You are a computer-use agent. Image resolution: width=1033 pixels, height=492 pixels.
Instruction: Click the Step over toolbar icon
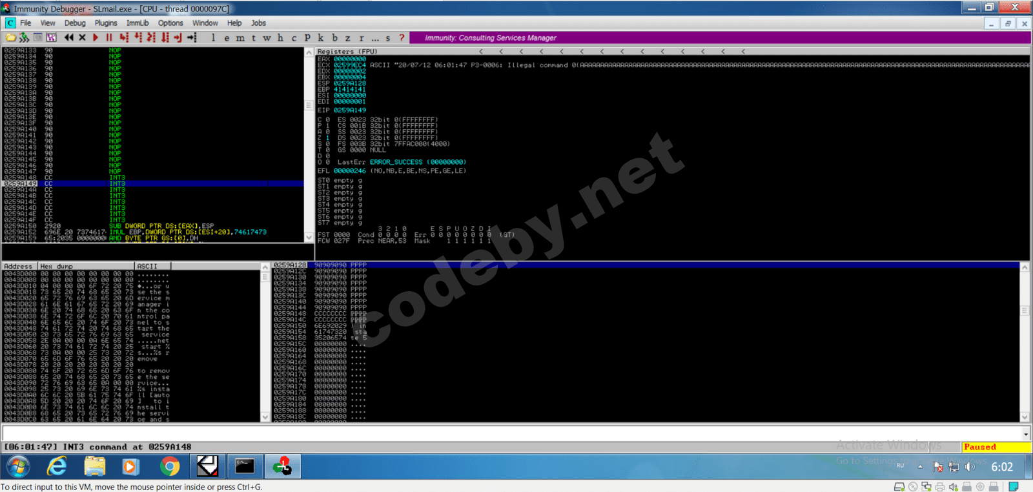[x=138, y=37]
